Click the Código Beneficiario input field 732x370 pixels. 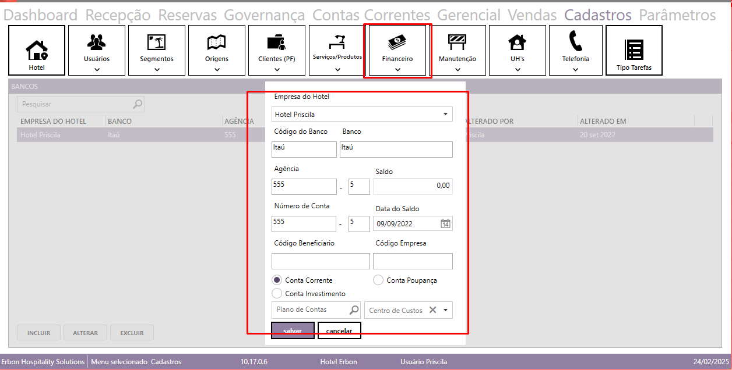321,261
